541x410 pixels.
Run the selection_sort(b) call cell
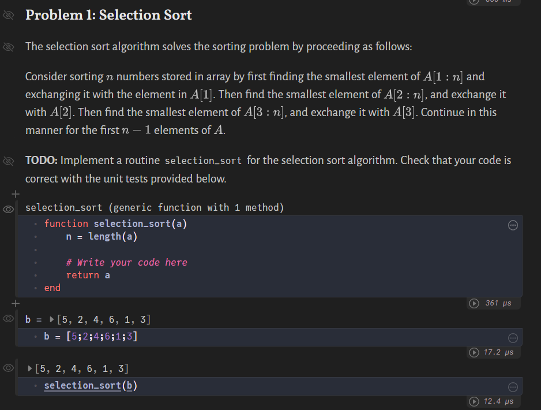coord(475,401)
